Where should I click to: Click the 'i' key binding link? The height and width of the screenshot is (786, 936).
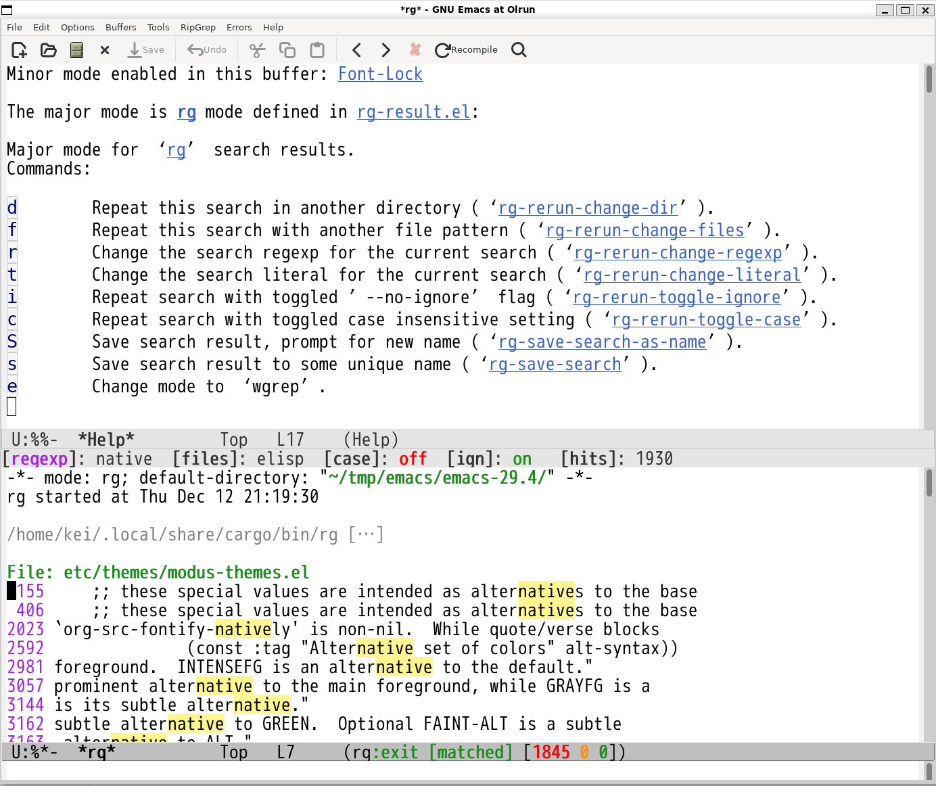11,298
